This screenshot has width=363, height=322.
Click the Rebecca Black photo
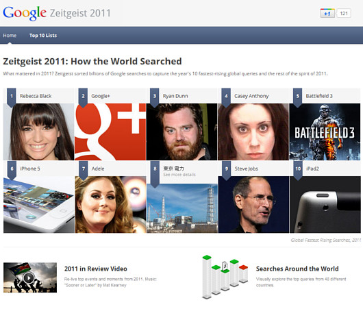click(38, 132)
